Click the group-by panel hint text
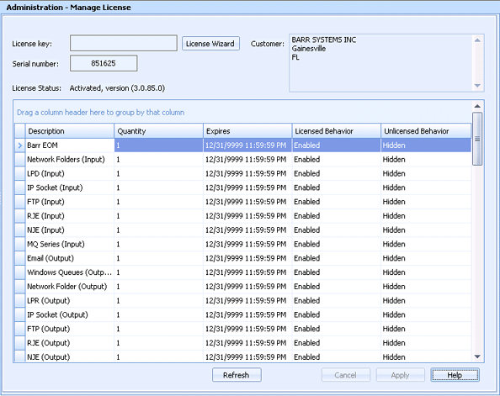Image resolution: width=500 pixels, height=396 pixels. tap(100, 113)
